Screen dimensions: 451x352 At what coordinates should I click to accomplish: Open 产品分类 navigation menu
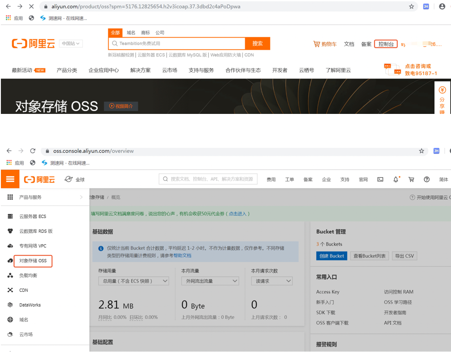pos(67,70)
